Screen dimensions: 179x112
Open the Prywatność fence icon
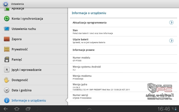[7, 49]
